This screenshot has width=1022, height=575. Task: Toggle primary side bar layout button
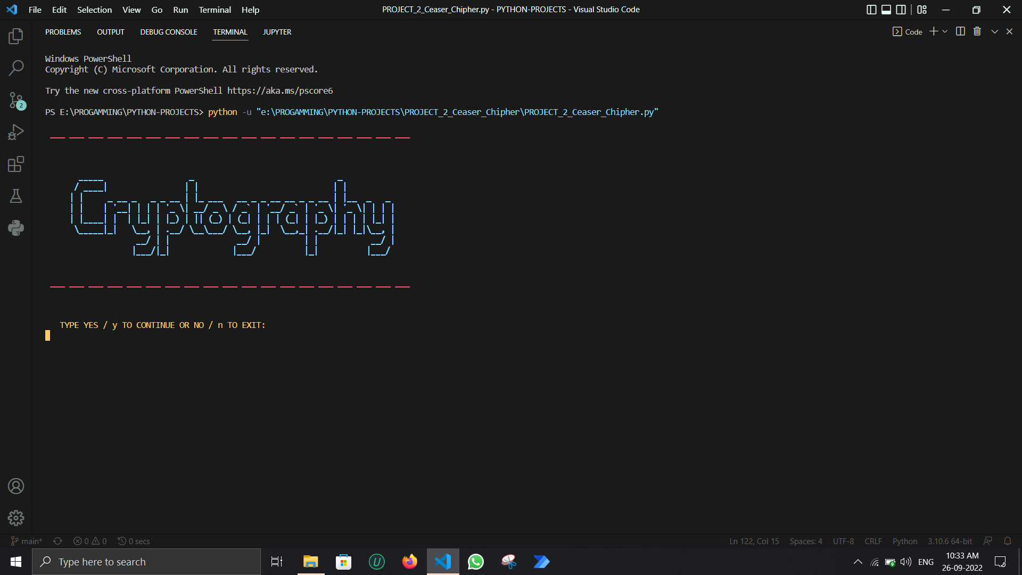[871, 10]
